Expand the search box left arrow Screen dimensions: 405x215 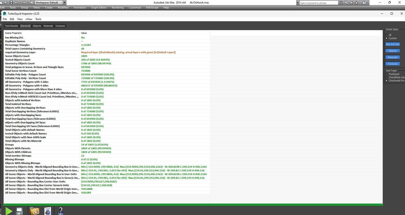(298, 3)
